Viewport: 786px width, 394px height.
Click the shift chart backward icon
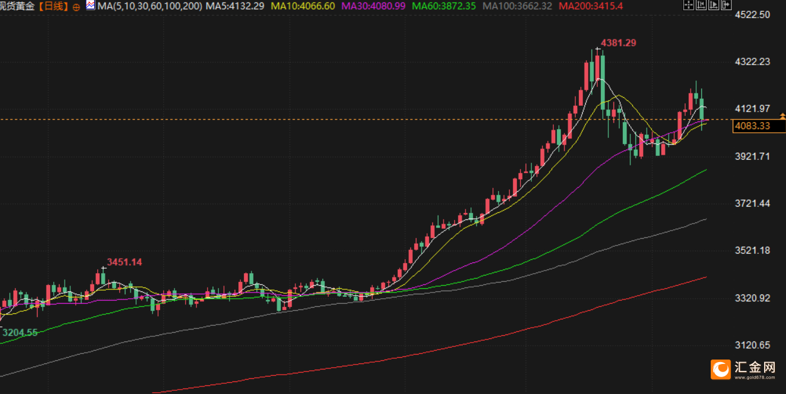pos(701,4)
